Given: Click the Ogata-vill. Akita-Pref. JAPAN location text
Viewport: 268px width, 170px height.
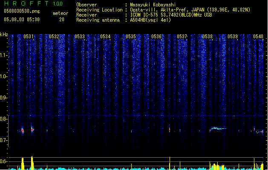Looking at the screenshot, I should click(x=190, y=10).
